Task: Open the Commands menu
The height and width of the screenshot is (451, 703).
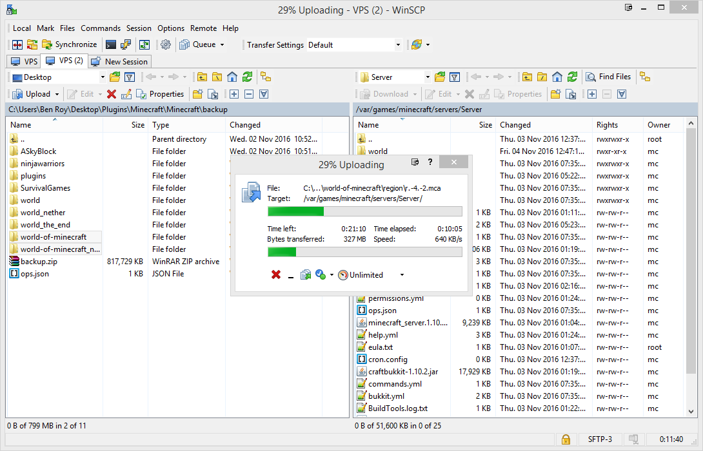Action: click(101, 28)
